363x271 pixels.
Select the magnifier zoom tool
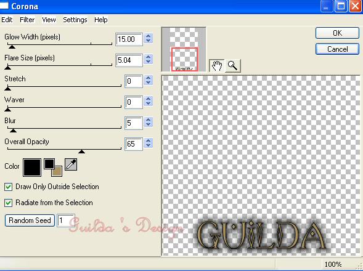(233, 66)
